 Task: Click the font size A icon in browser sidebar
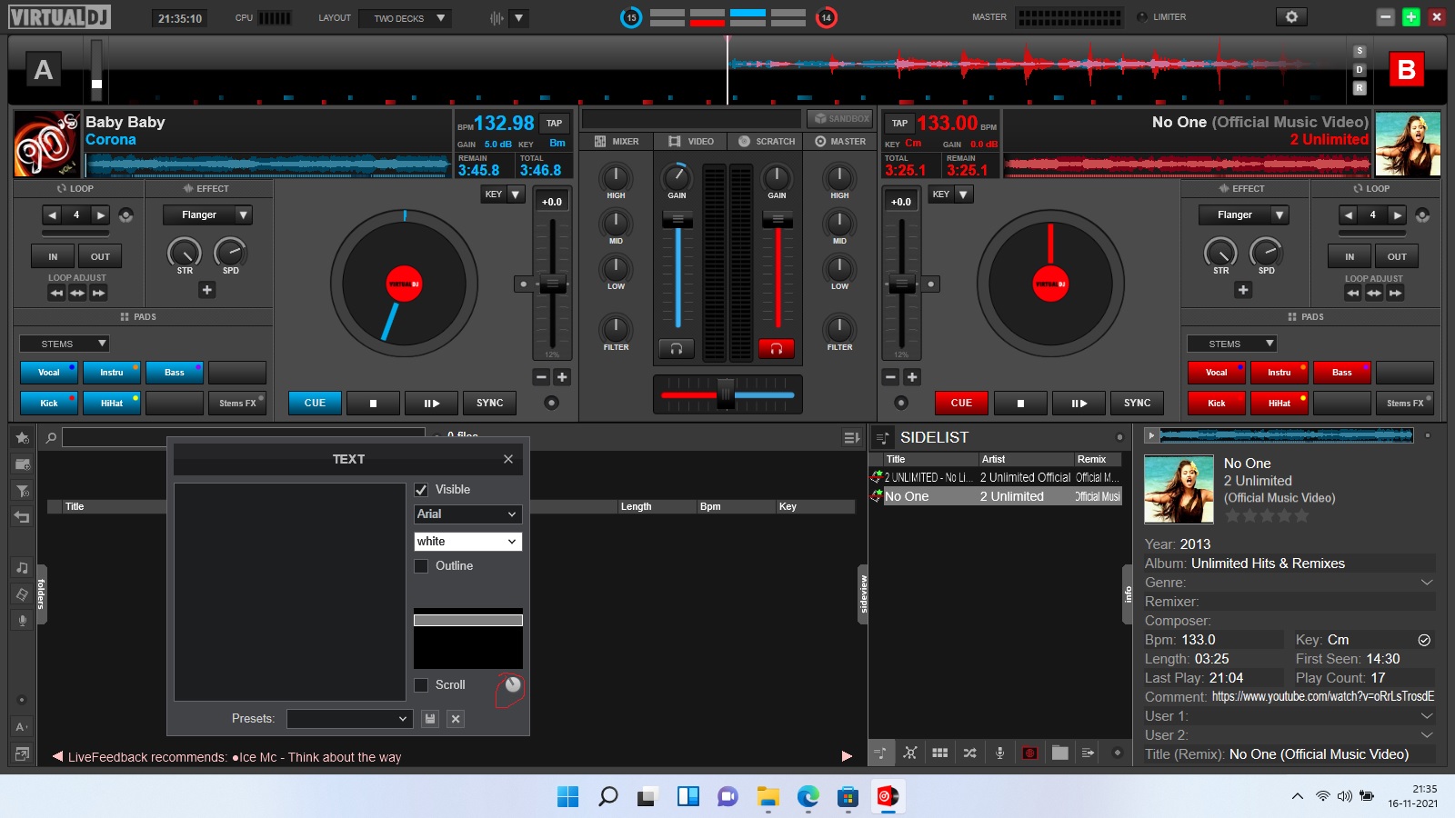click(22, 727)
